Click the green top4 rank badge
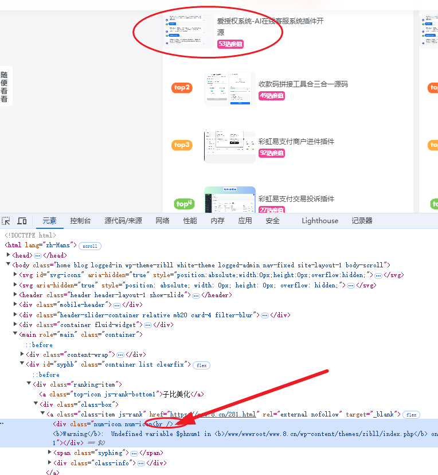The width and height of the screenshot is (438, 475). click(x=184, y=204)
